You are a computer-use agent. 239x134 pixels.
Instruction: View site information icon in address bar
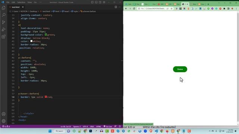[x=139, y=9]
